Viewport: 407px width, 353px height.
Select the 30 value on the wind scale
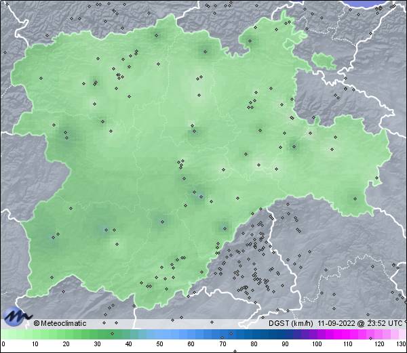point(97,344)
